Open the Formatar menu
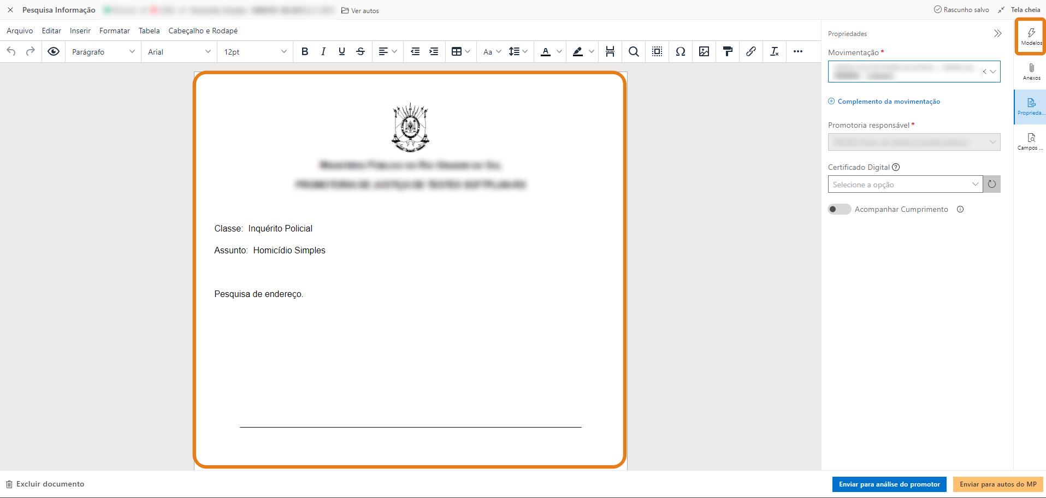Image resolution: width=1046 pixels, height=498 pixels. [x=115, y=31]
